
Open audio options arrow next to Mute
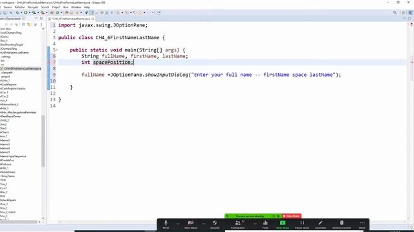[178, 224]
